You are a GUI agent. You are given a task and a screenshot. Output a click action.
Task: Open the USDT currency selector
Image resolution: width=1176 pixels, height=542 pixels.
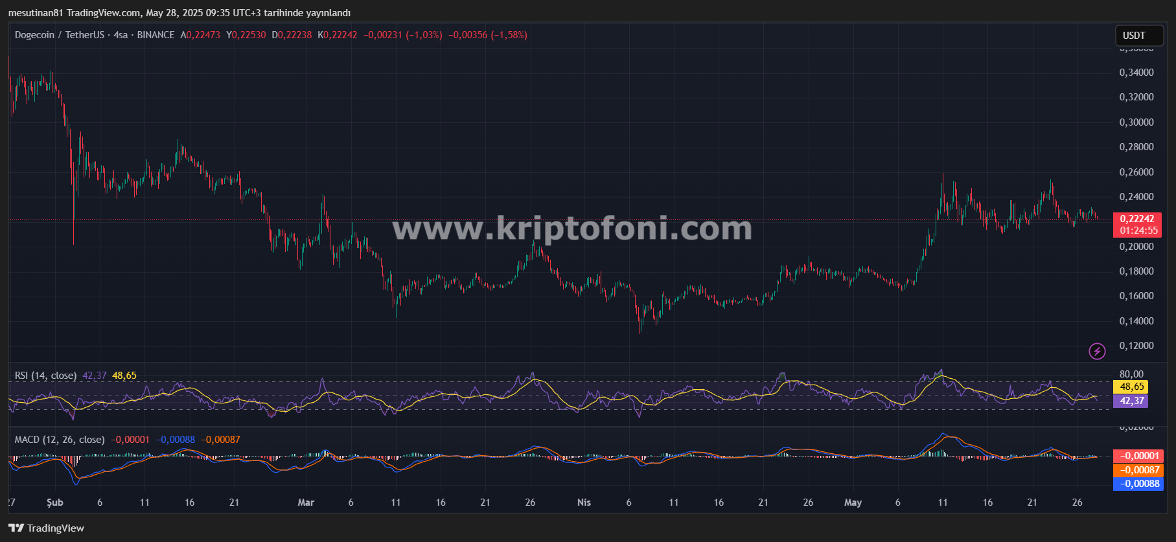pos(1139,36)
